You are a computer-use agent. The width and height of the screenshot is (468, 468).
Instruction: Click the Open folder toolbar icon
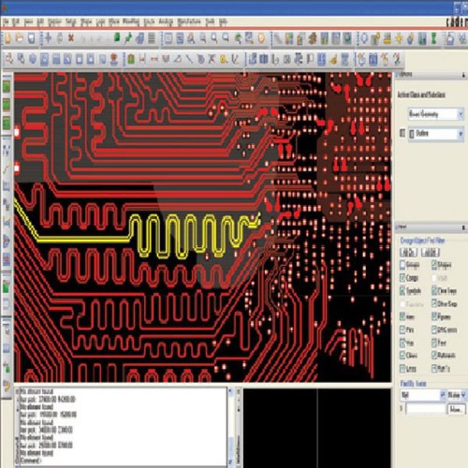click(20, 39)
